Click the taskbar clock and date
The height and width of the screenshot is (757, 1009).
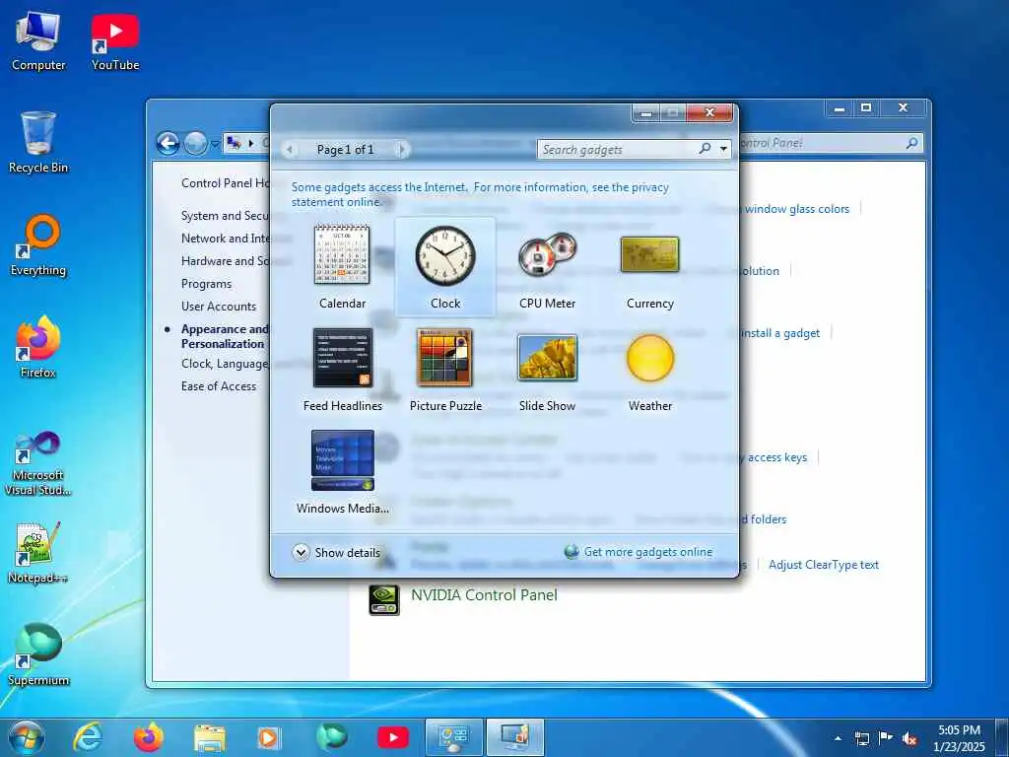click(x=959, y=738)
